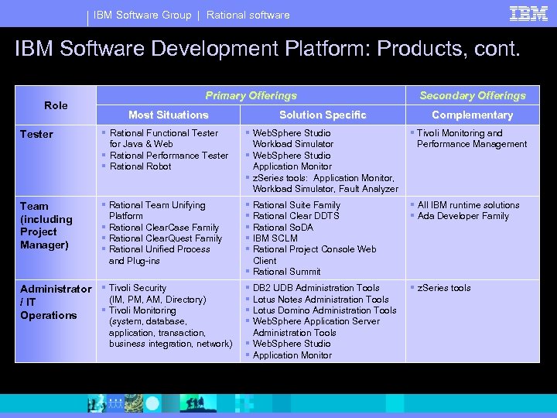Click 'Tivoli Monitoring and Performance Management'
This screenshot has height=418, width=557.
coord(472,139)
